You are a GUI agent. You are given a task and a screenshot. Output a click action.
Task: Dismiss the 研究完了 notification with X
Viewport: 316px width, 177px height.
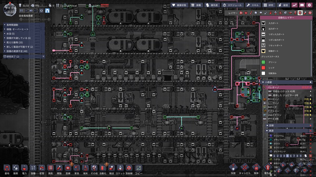point(44,56)
